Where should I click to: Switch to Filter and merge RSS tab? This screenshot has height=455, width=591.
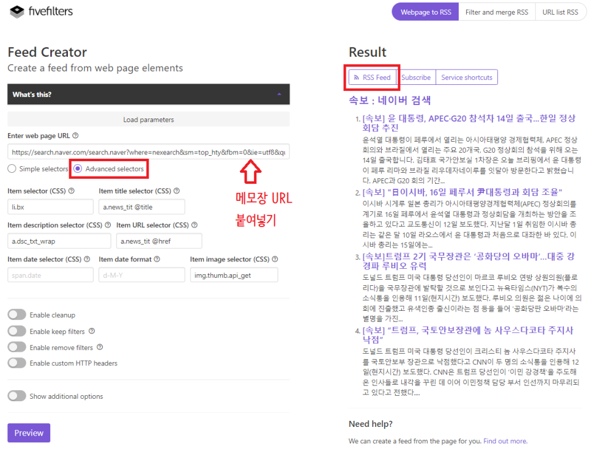497,12
